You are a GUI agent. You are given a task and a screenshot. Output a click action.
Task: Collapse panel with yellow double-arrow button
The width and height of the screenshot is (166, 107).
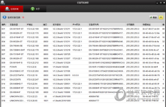coord(161,17)
